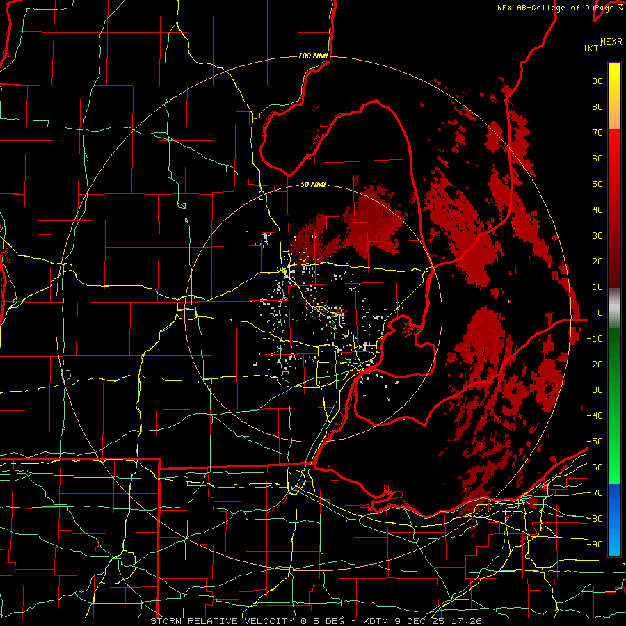Click the NEXR label above the scale
This screenshot has height=626, width=626.
[x=611, y=42]
